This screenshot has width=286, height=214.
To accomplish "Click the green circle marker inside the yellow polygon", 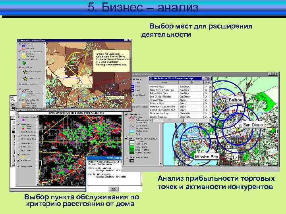I will point(72,62).
